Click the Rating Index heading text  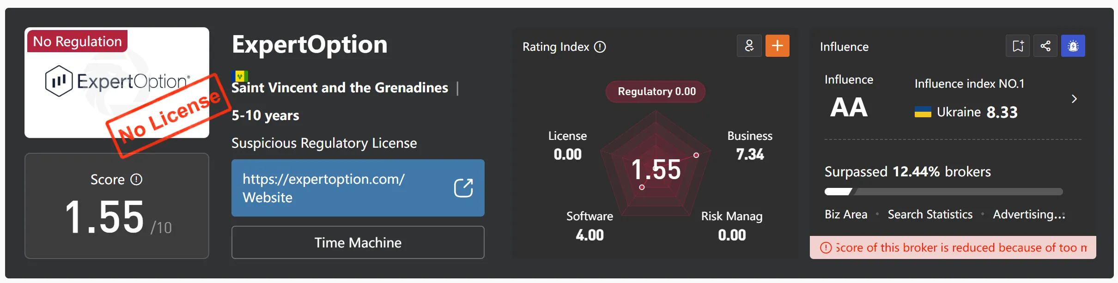[x=556, y=47]
